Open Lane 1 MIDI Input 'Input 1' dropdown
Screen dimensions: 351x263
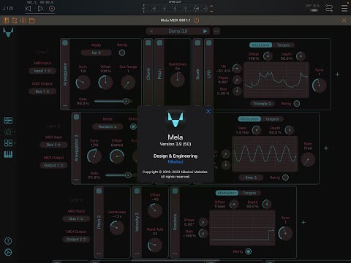42,71
